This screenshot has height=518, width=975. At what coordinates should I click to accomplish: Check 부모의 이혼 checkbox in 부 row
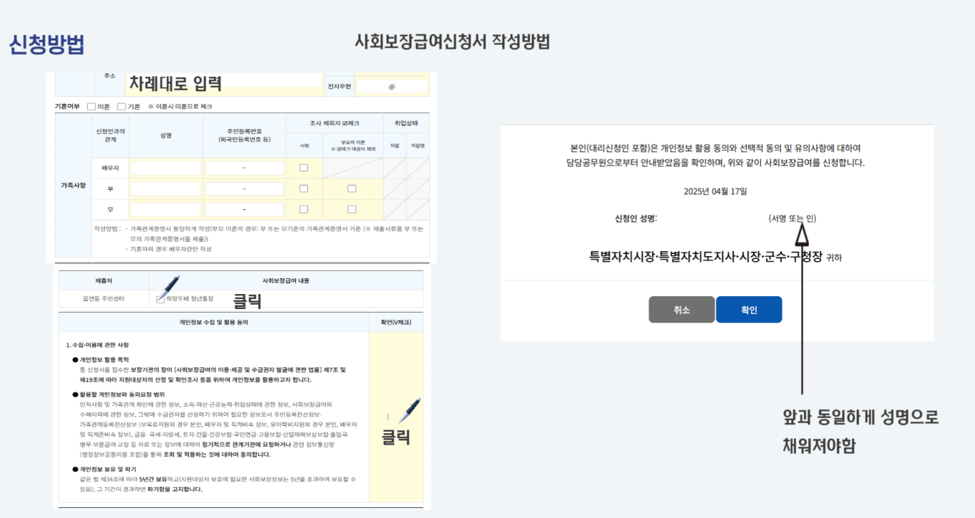point(352,188)
